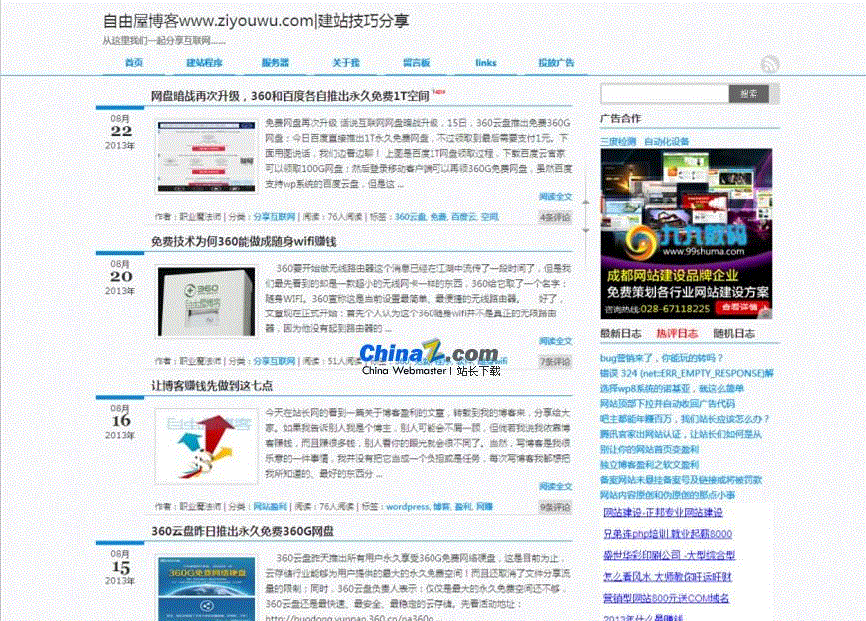Image resolution: width=866 pixels, height=621 pixels.
Task: Click the 99shuma advertisement banner
Action: click(685, 232)
